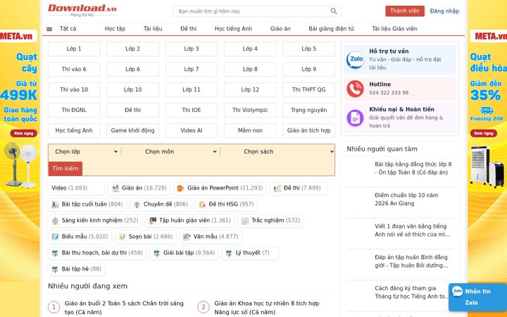507x317 pixels.
Task: Open Điểm chuẩn lớp 10 năm 2026 An Giang
Action: click(x=406, y=199)
